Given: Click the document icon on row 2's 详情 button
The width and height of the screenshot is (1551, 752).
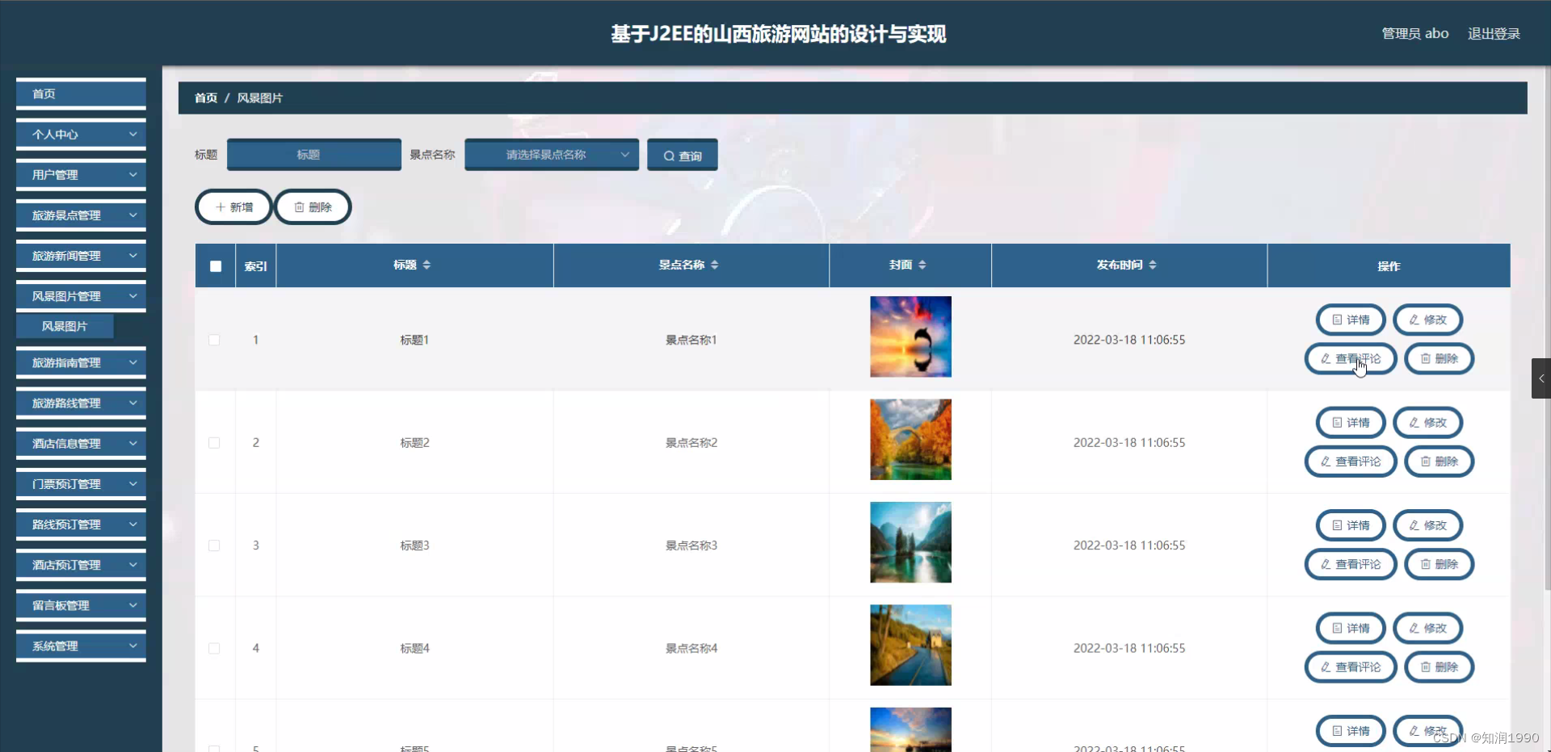Looking at the screenshot, I should click(1336, 422).
